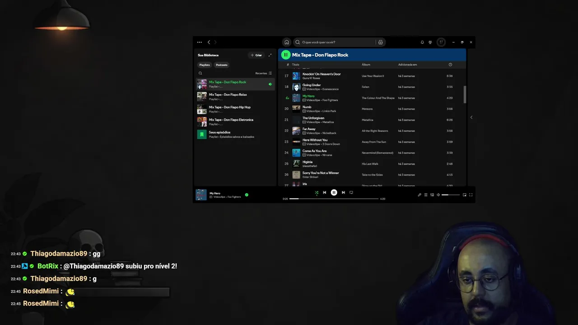The height and width of the screenshot is (325, 578).
Task: Open album link Use Your Illusion II
Action: (x=373, y=76)
